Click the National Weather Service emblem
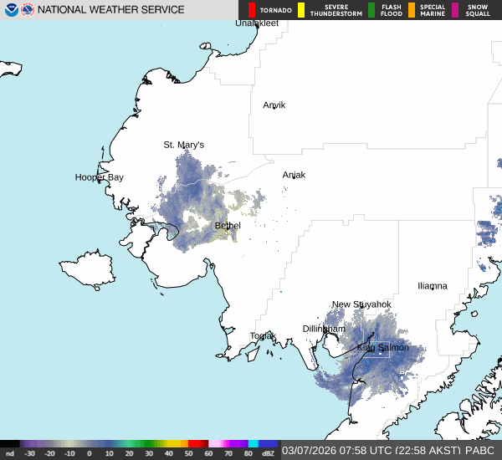The height and width of the screenshot is (460, 502). pyautogui.click(x=27, y=10)
